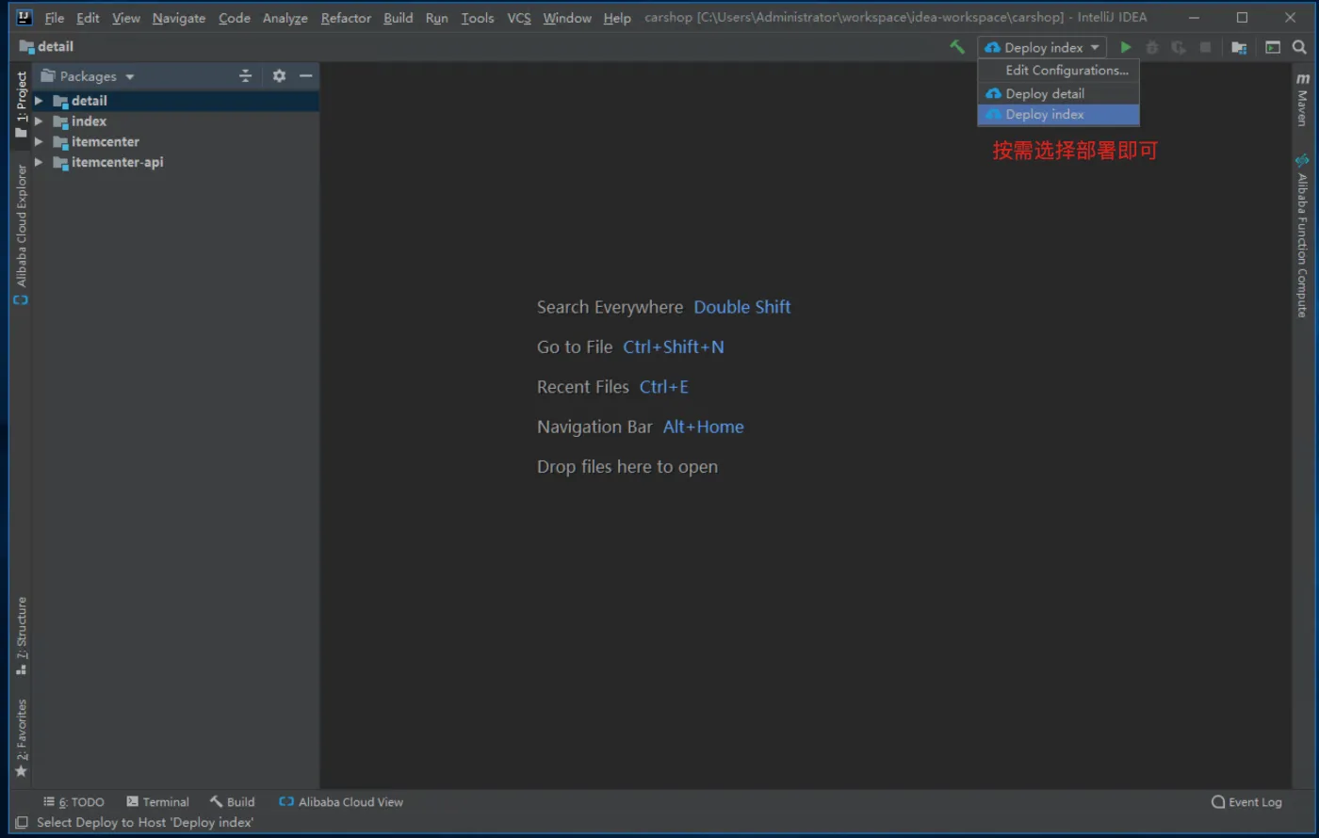Click Search Everywhere magnifier icon
This screenshot has height=838, width=1319.
tap(1299, 47)
